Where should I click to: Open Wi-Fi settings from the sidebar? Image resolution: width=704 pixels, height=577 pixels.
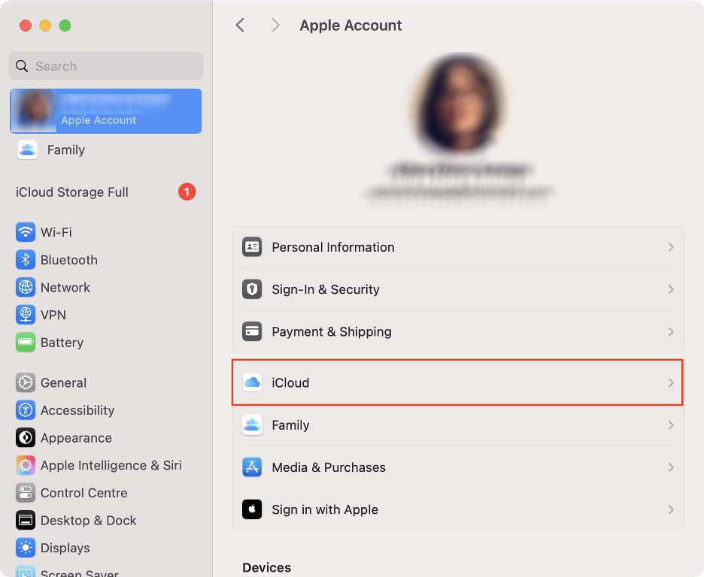pos(25,232)
